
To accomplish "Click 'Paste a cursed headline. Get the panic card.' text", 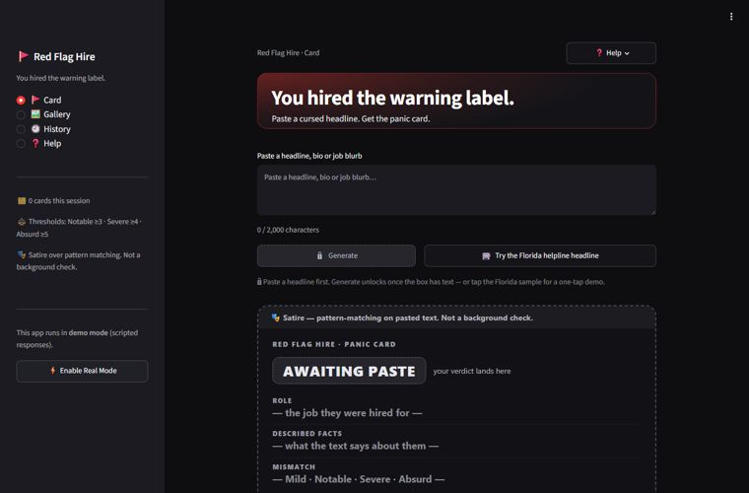I will (351, 119).
